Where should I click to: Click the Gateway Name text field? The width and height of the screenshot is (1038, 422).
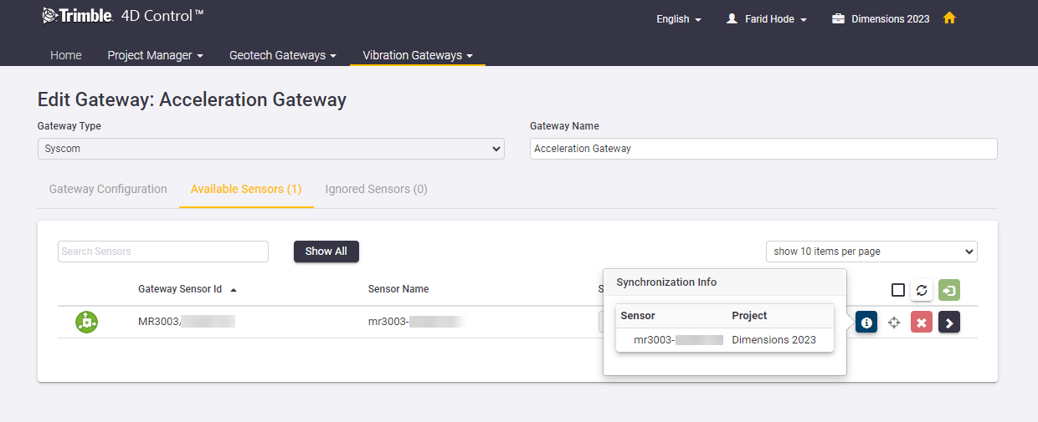pos(763,149)
